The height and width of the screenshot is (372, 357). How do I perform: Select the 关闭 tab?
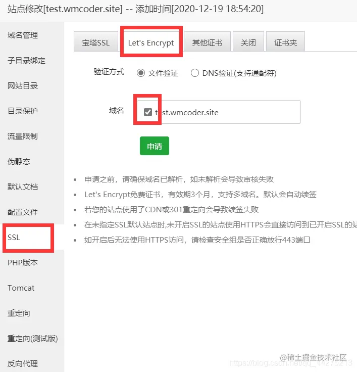pos(248,41)
